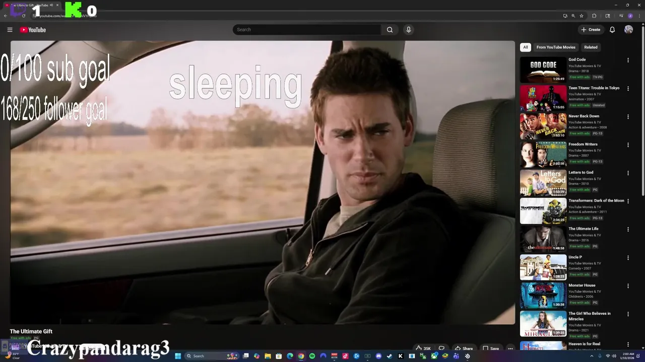645x362 pixels.
Task: Open the Xbox app from the taskbar
Action: pyautogui.click(x=433, y=356)
